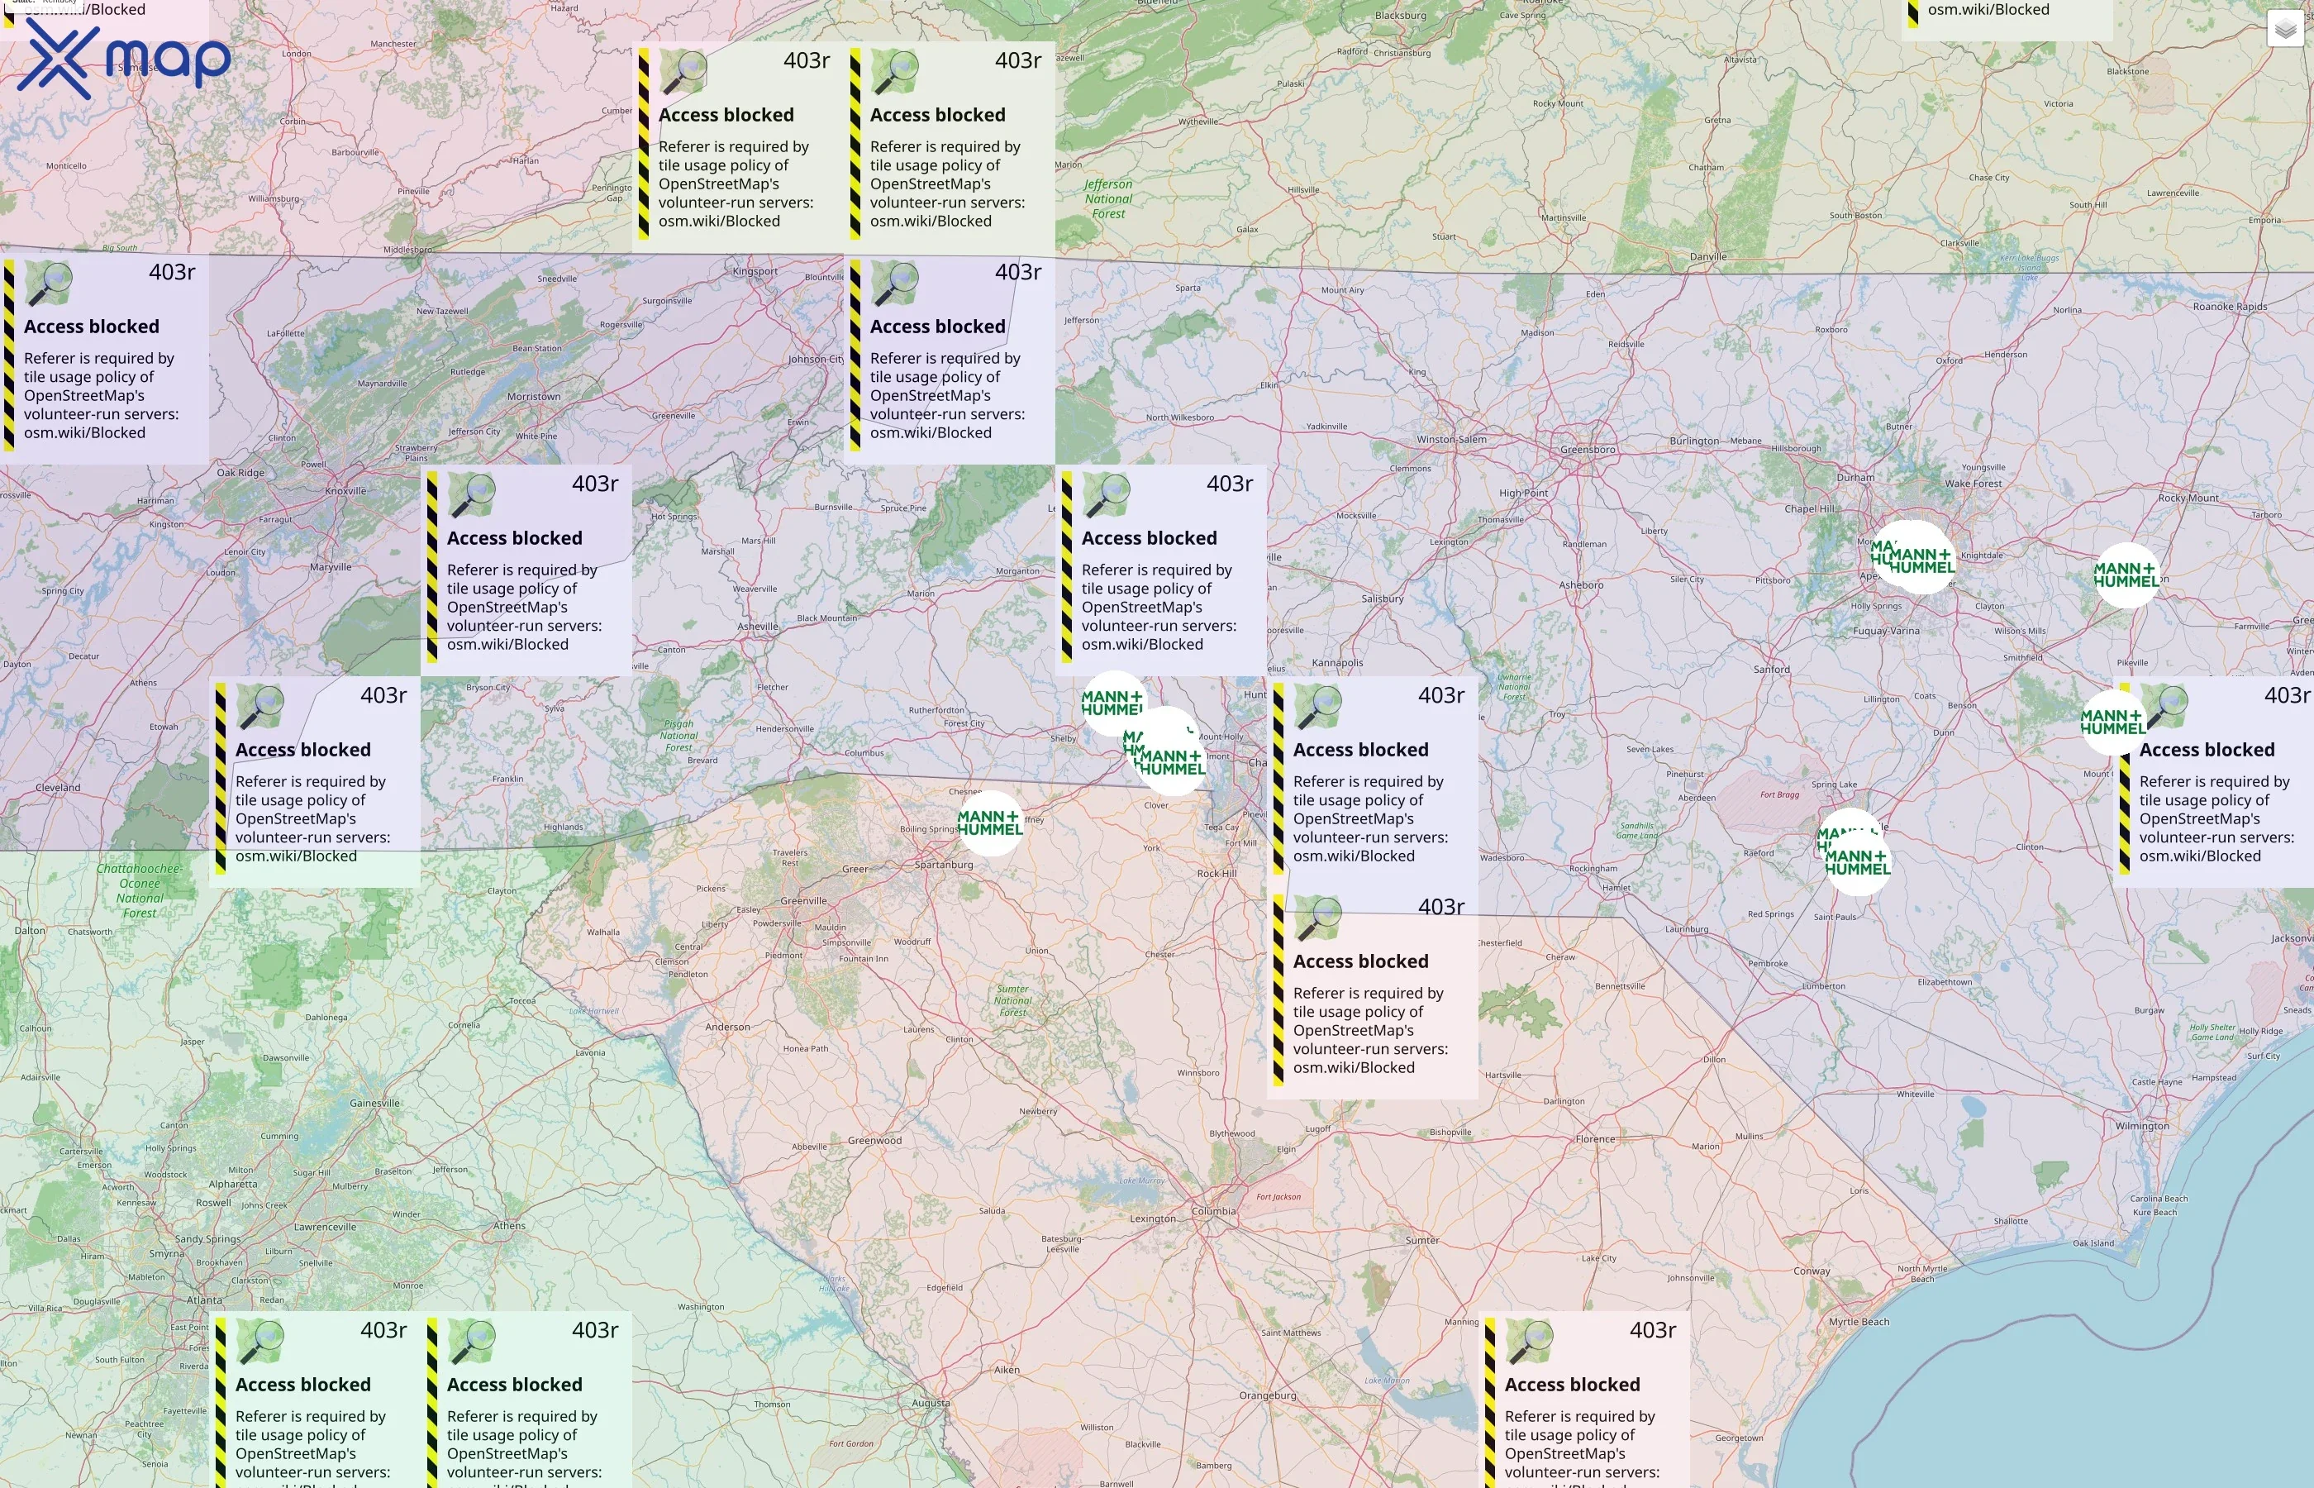Screen dimensions: 2314x1488
Task: Click the Salisbury city label
Action: (x=1382, y=599)
